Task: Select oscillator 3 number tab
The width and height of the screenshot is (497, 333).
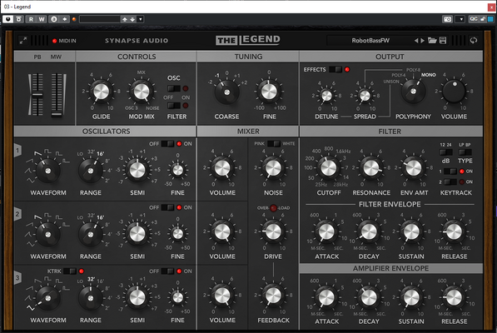Action: [17, 278]
